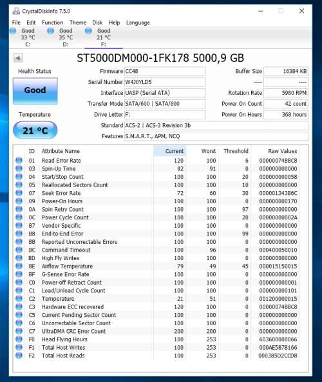Viewport: 322px width, 382px height.
Task: Click the Transfer Mode field SATA/600
Action: click(165, 104)
